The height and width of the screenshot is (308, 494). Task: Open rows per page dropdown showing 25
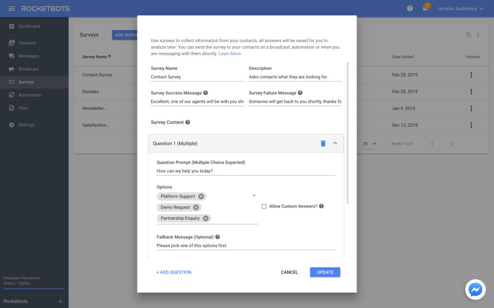(370, 144)
